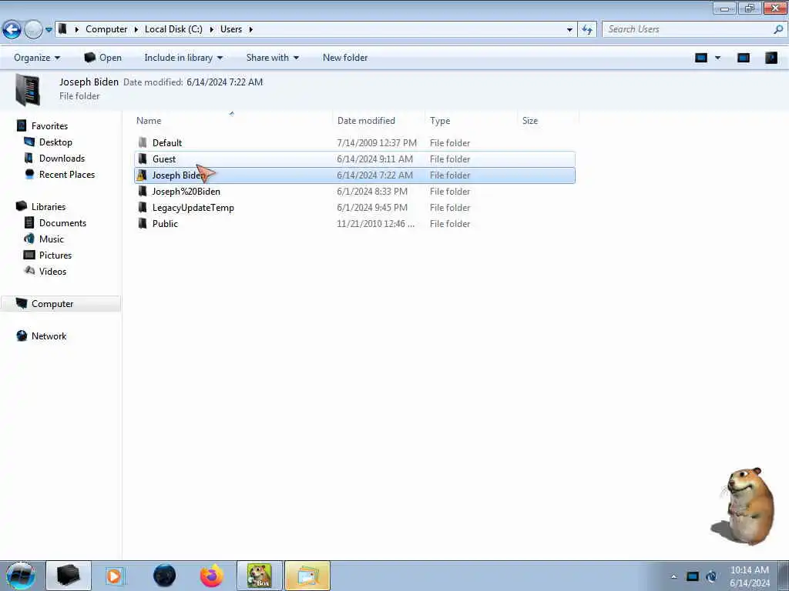The width and height of the screenshot is (789, 591).
Task: Open the recent pages dropdown arrow
Action: tap(49, 30)
